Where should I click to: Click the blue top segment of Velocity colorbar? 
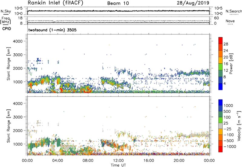point(221,102)
